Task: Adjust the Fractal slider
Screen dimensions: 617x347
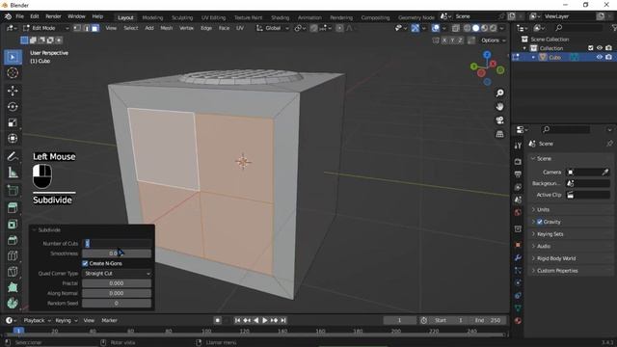Action: coord(117,283)
